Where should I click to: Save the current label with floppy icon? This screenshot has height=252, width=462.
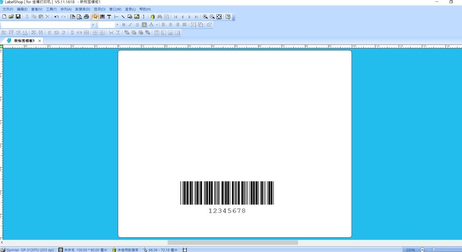(18, 17)
